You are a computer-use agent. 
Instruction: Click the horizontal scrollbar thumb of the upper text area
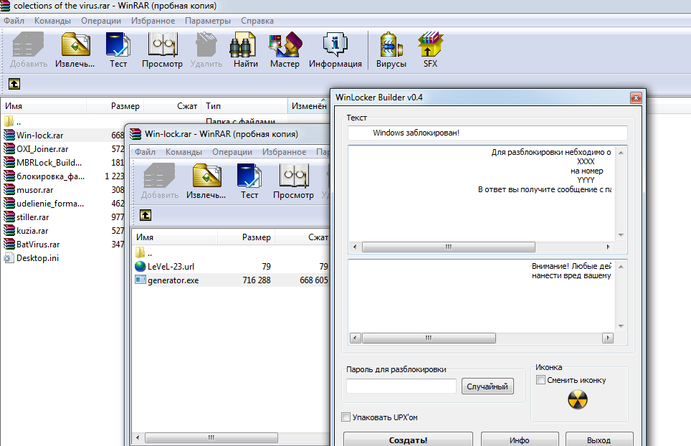pyautogui.click(x=449, y=247)
